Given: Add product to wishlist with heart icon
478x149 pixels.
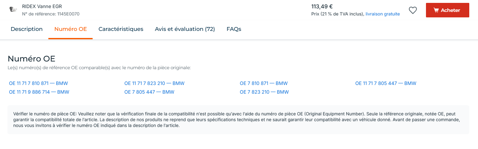Looking at the screenshot, I should (413, 10).
